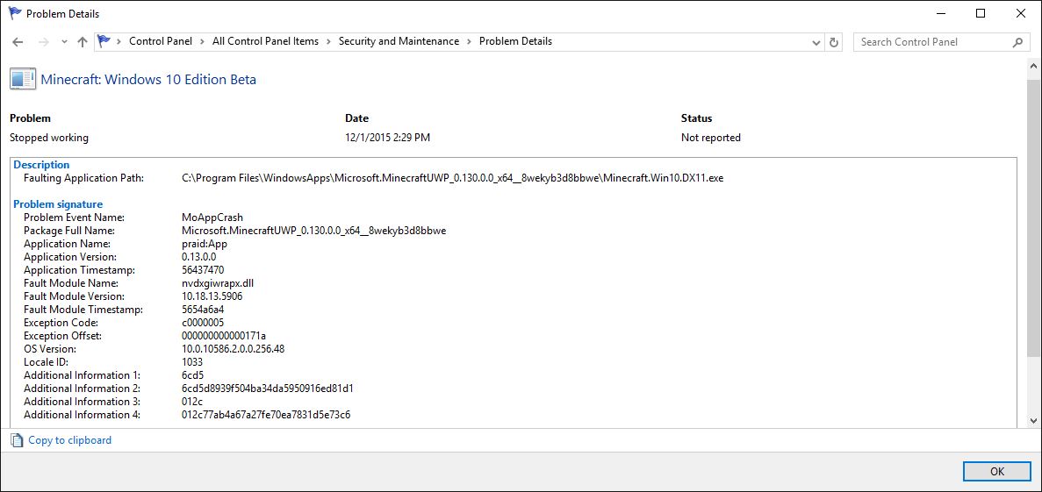Click the Minecraft application icon
The image size is (1042, 492).
pos(23,79)
